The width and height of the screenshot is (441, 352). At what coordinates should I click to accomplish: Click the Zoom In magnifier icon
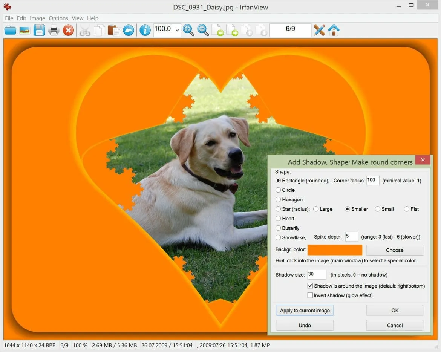point(188,30)
